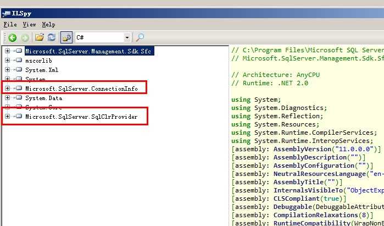Click the 'using System.Reflection;' code line
Screen dimensions: 384x226
[277, 116]
